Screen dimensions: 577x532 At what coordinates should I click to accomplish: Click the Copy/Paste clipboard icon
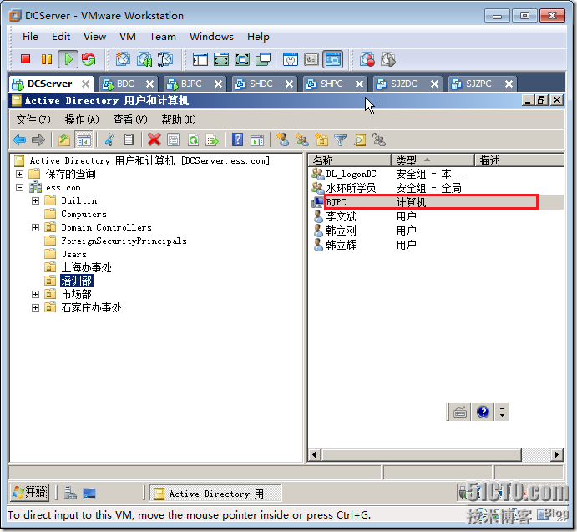(x=129, y=139)
